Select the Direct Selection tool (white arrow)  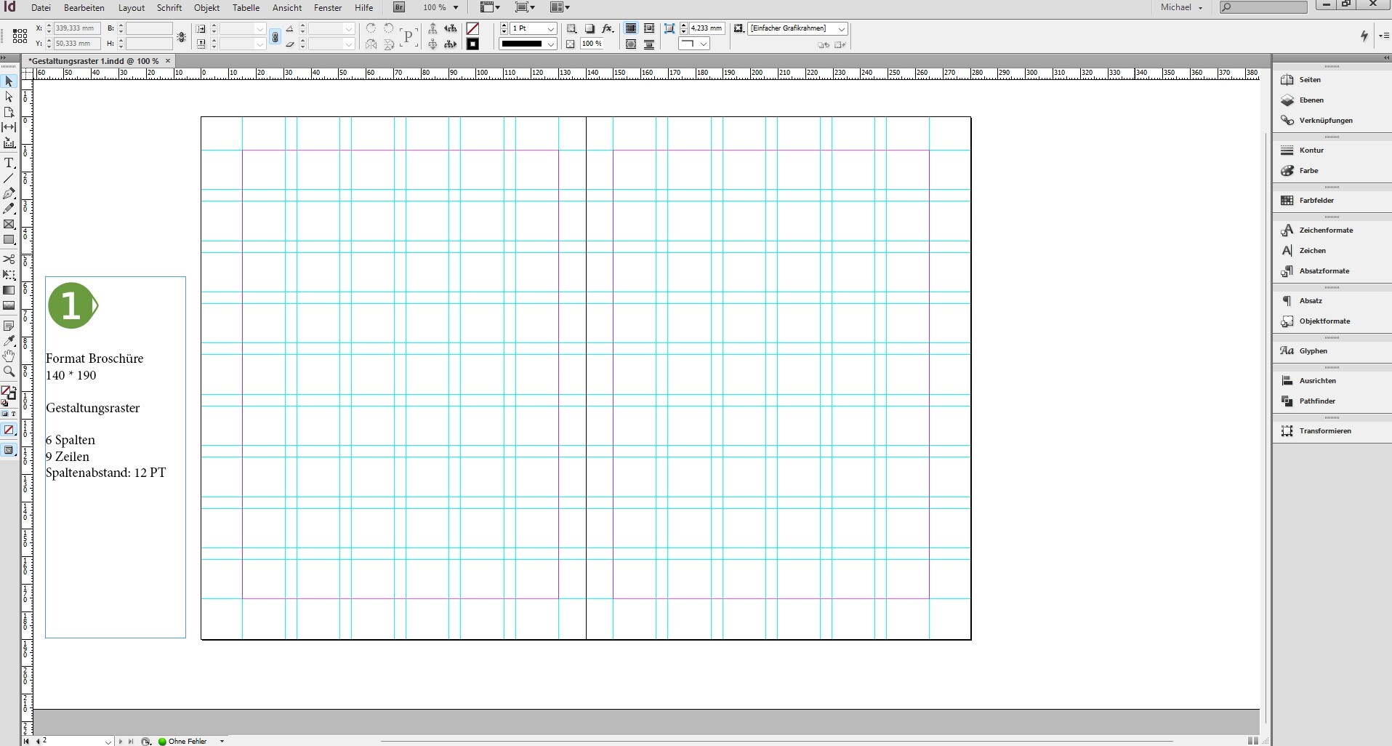pos(9,97)
